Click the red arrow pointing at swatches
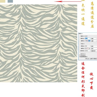The width and height of the screenshot is (97, 97). click(x=68, y=1)
